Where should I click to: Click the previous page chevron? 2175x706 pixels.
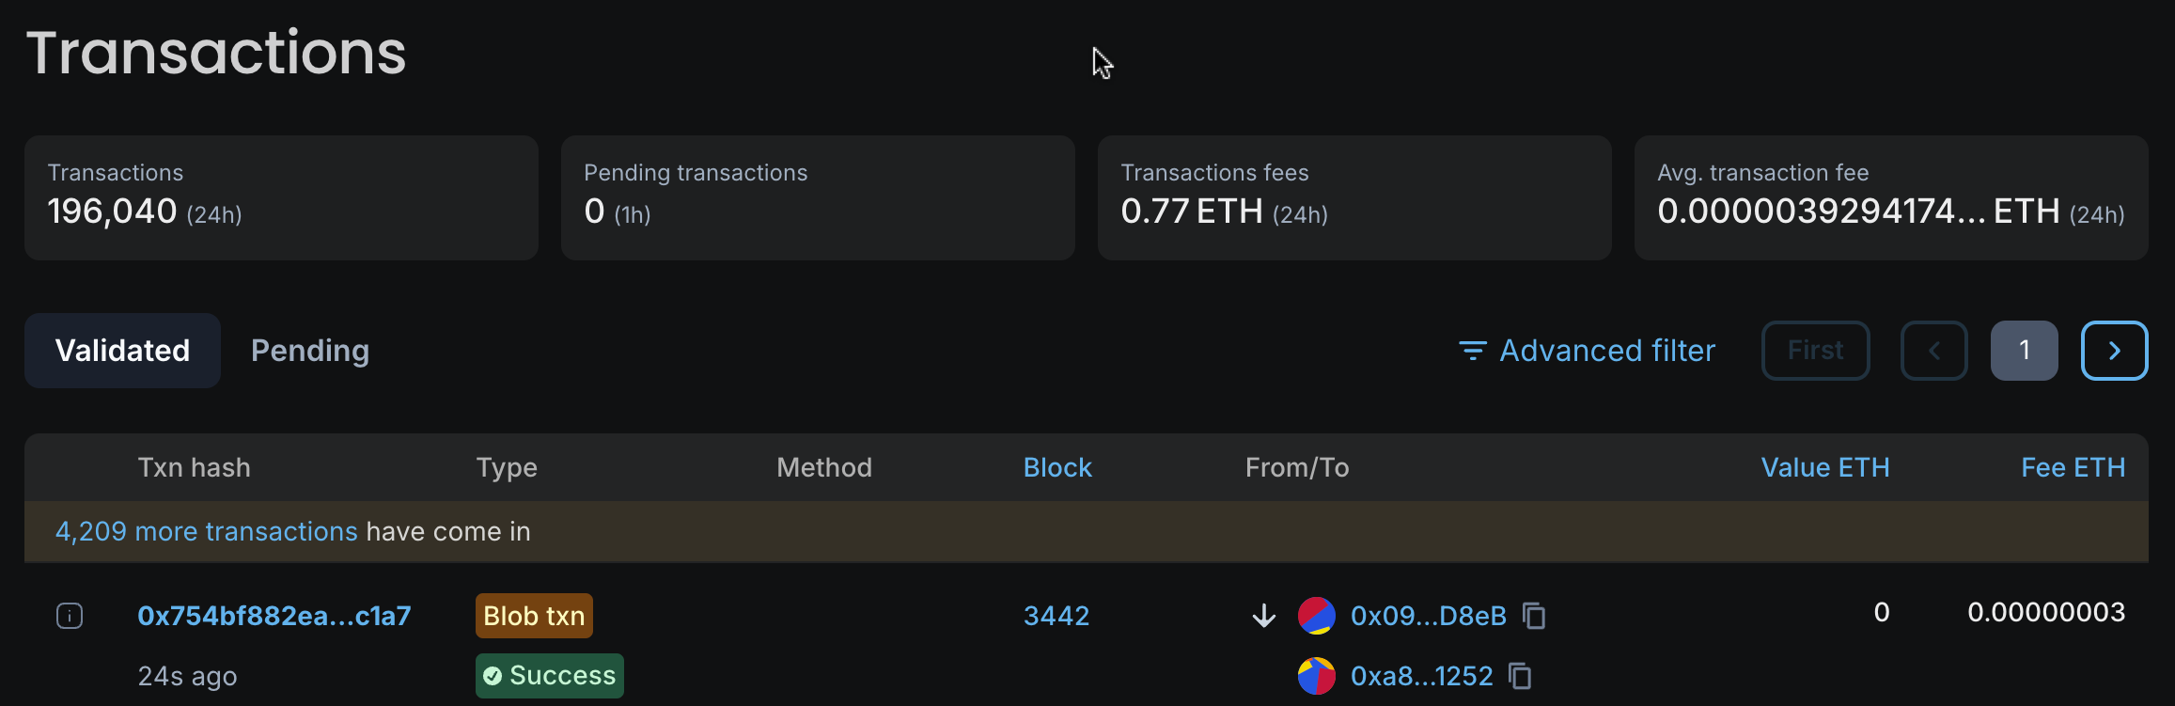1933,350
